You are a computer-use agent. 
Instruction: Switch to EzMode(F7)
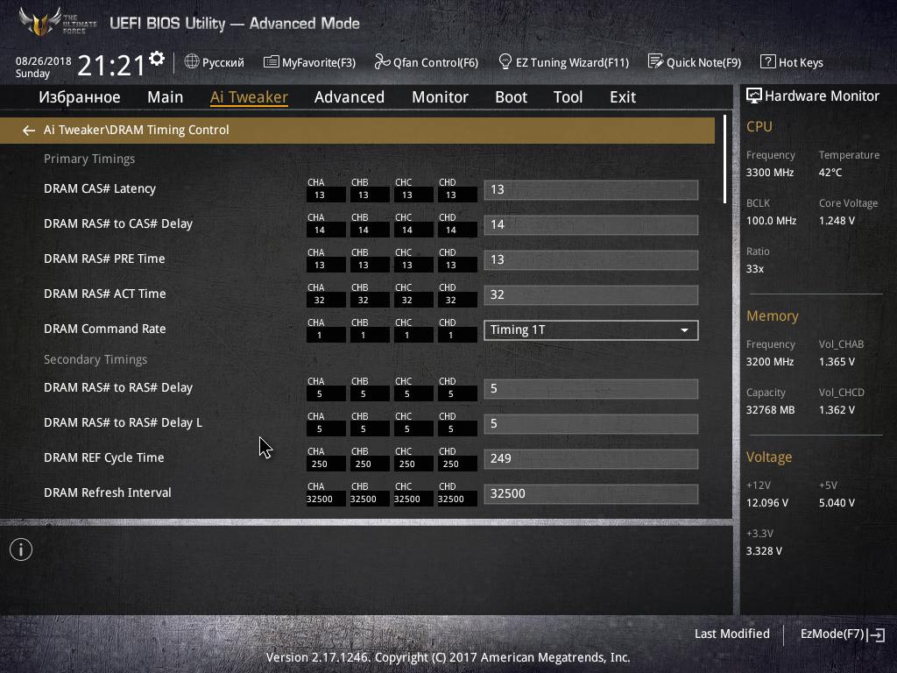[x=832, y=634]
